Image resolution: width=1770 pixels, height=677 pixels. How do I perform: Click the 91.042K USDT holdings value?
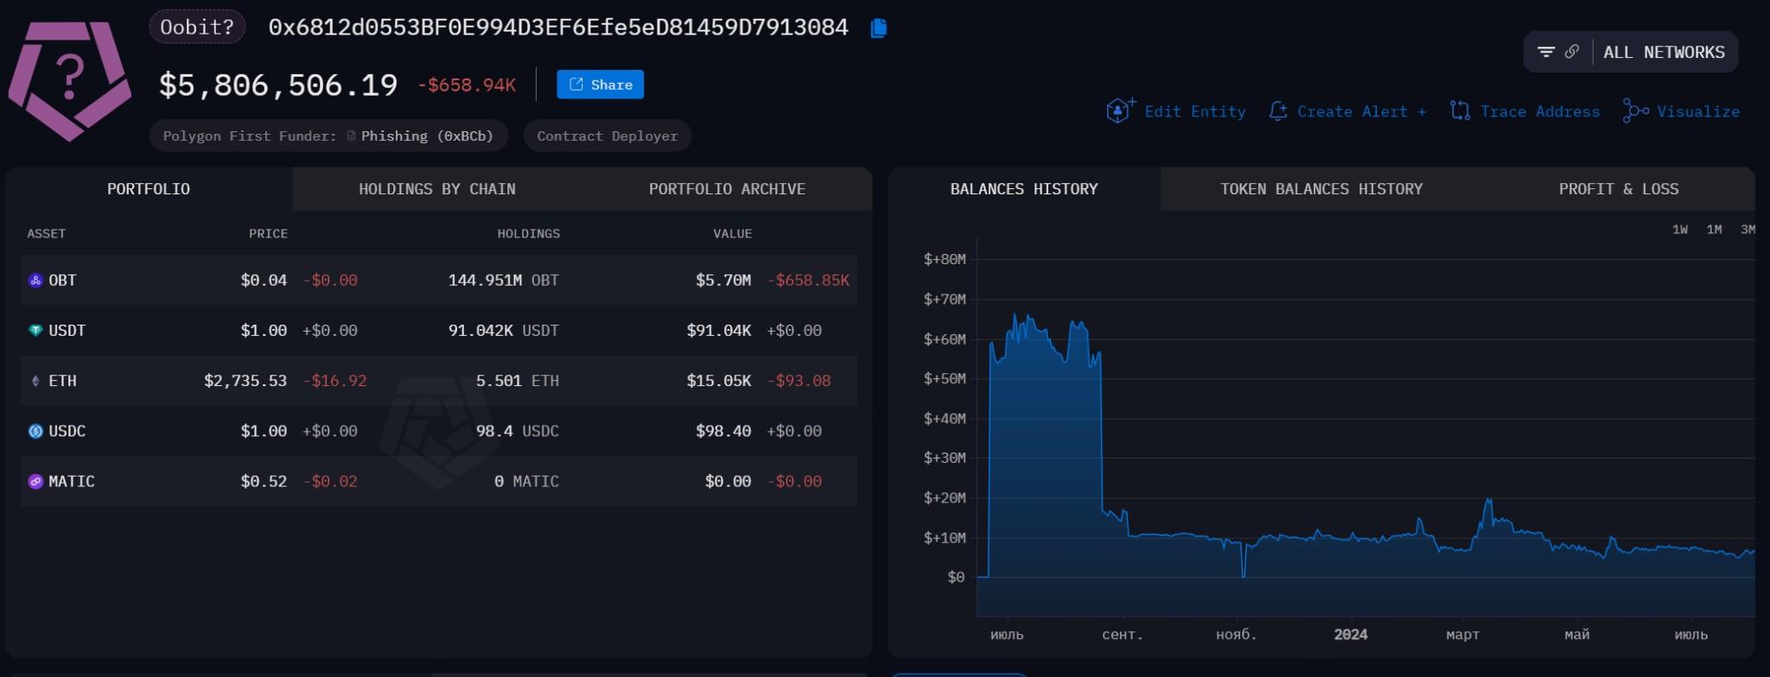coord(504,331)
